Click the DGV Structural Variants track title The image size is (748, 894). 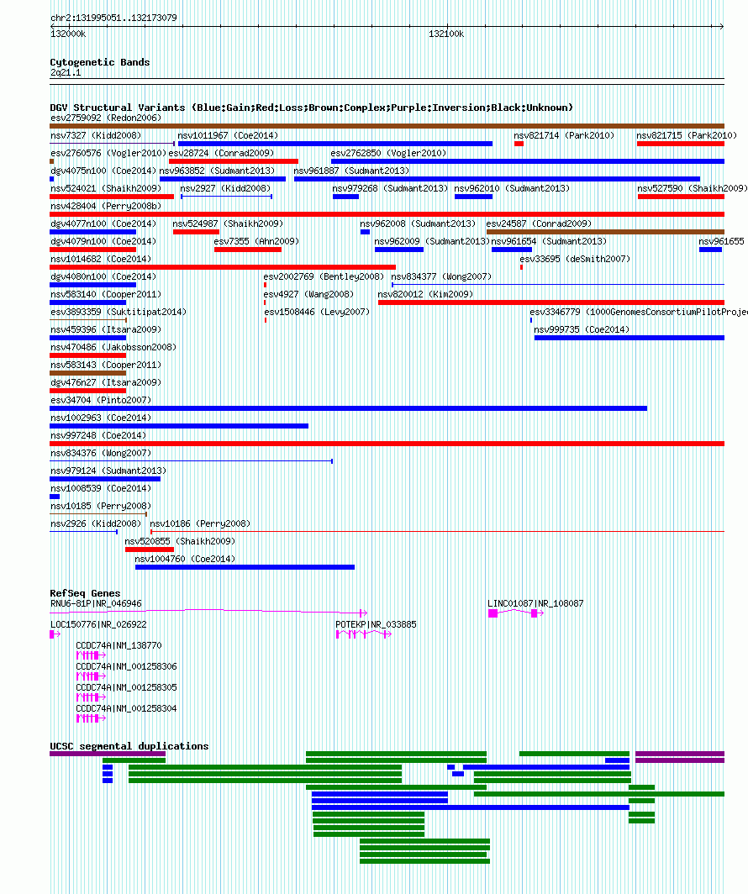(x=311, y=108)
